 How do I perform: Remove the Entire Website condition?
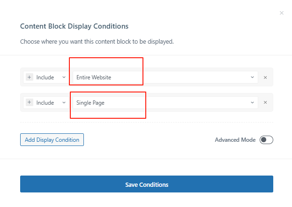click(265, 77)
